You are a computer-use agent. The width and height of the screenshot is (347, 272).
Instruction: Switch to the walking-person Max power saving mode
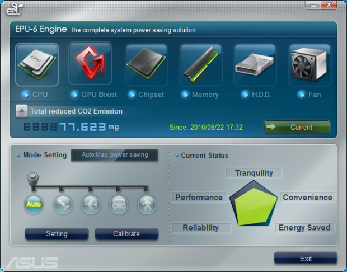coord(147,204)
